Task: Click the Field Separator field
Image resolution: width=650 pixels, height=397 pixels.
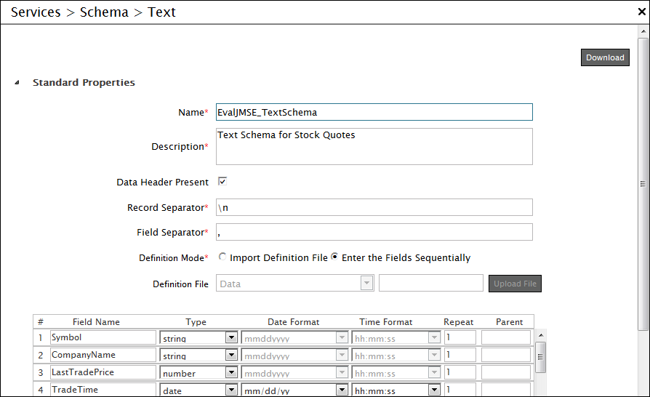Action: (x=374, y=232)
